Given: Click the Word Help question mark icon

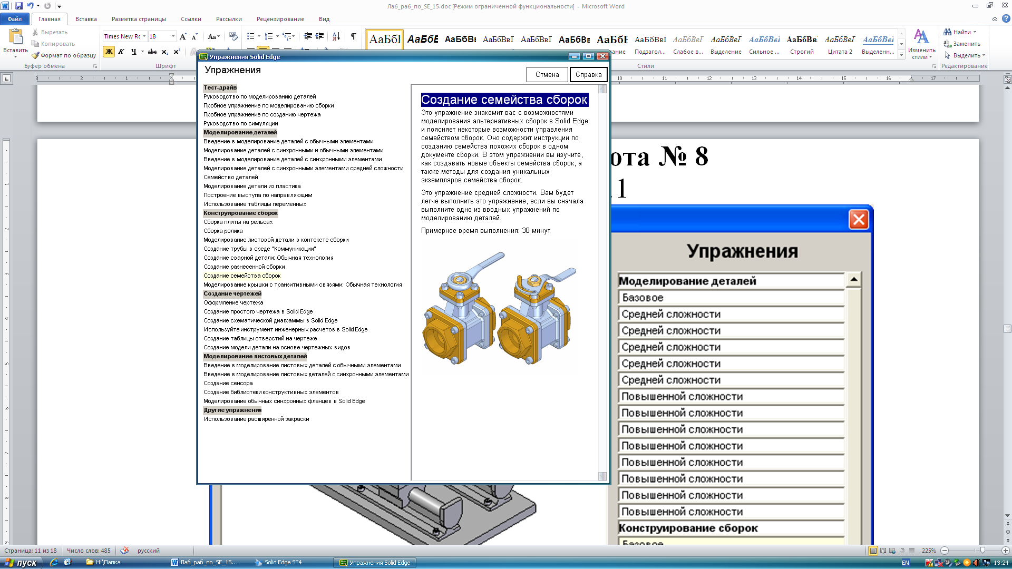Looking at the screenshot, I should pos(1006,19).
